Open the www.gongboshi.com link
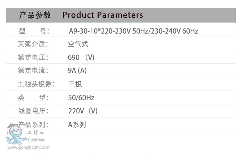Image resolution: width=250 pixels, height=154 pixels. click(x=28, y=147)
